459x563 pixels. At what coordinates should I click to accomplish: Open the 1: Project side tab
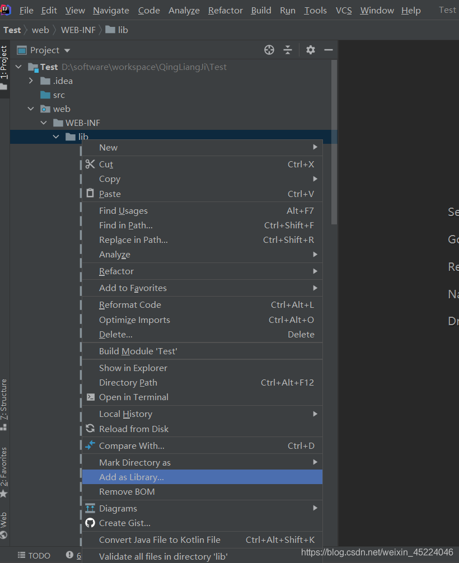click(4, 62)
